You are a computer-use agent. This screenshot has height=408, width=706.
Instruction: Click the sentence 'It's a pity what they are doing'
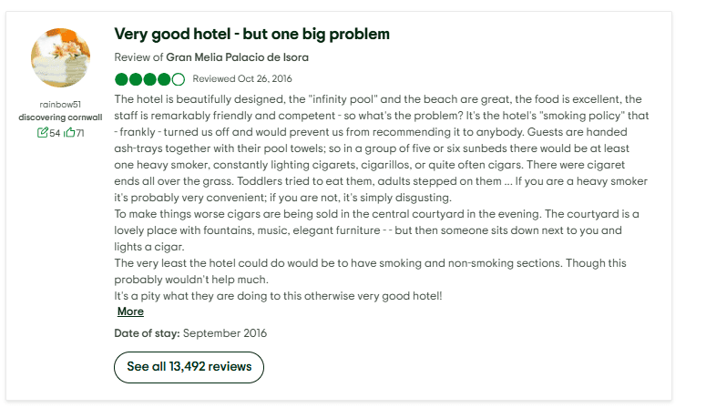point(277,296)
